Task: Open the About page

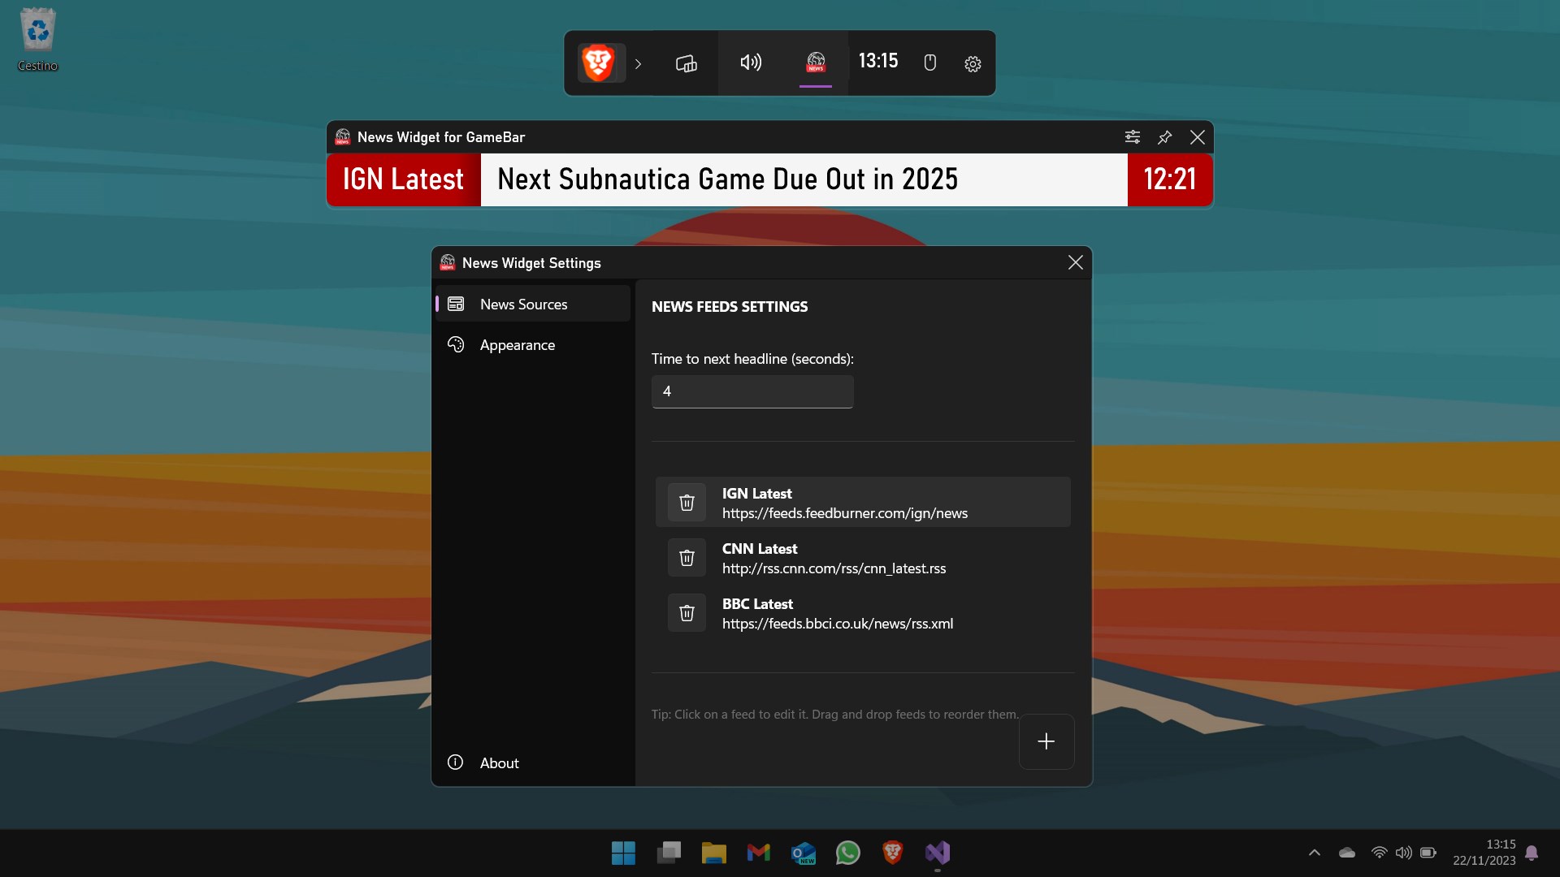Action: pyautogui.click(x=499, y=763)
